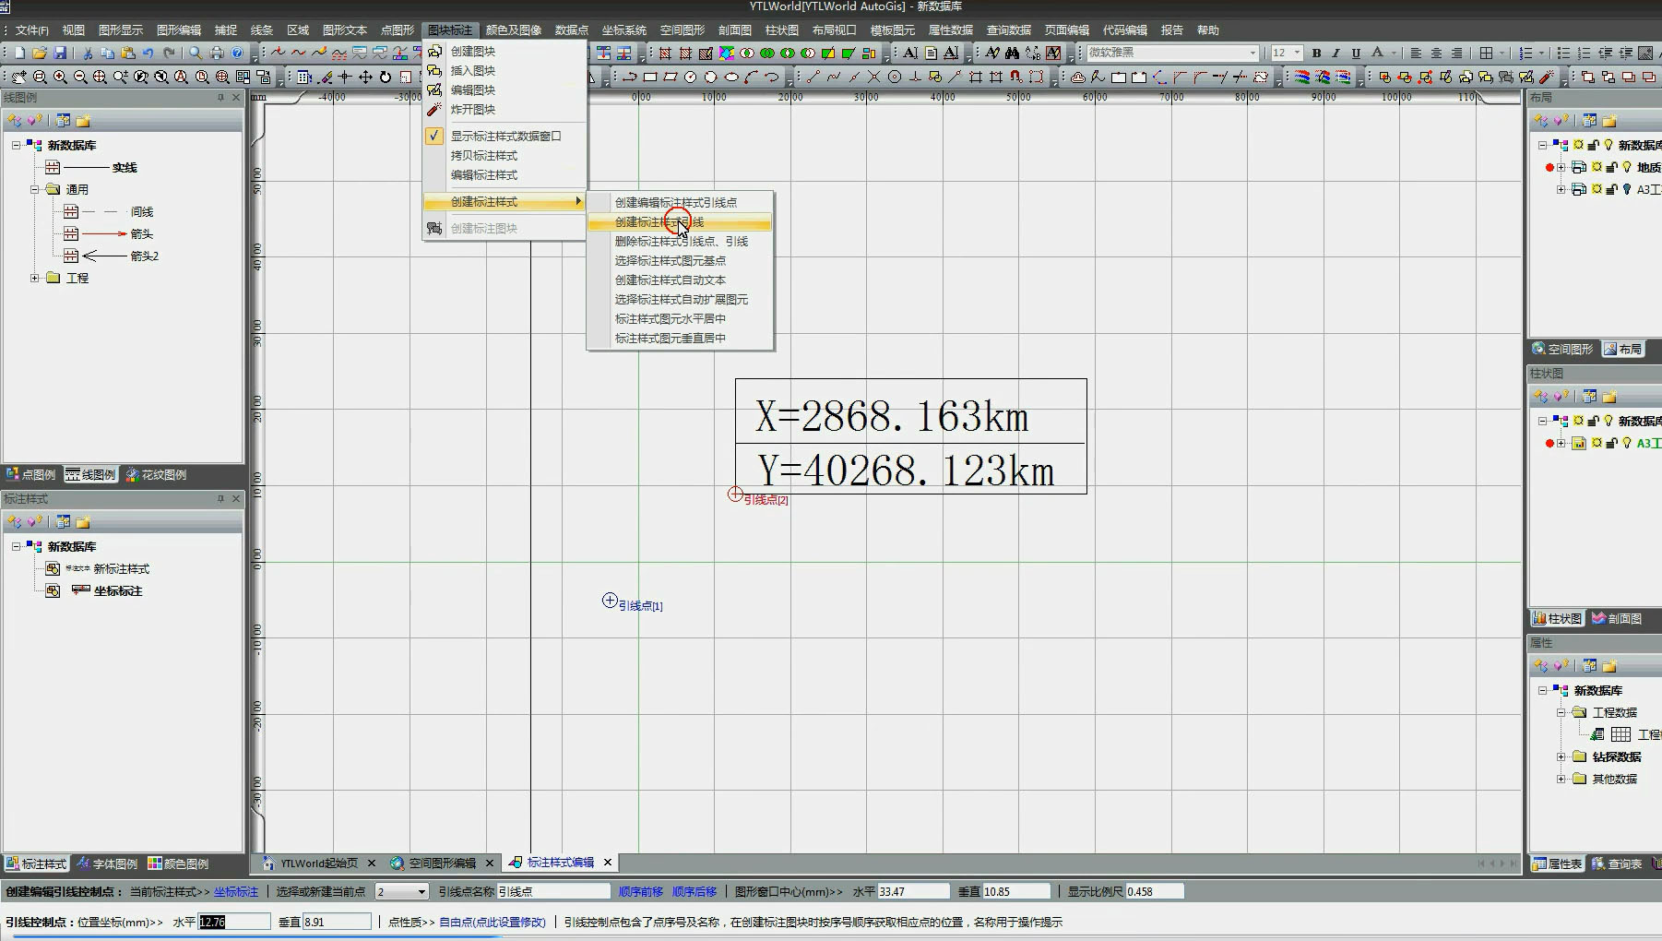This screenshot has height=941, width=1662.
Task: Click the Italic formatting icon
Action: pyautogui.click(x=1336, y=54)
